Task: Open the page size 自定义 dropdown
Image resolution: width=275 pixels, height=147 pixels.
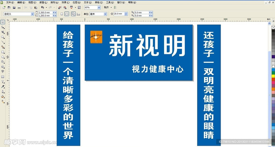Action: point(32,14)
